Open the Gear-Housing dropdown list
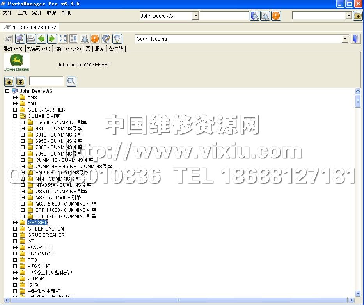The width and height of the screenshot is (364, 305). 344,39
